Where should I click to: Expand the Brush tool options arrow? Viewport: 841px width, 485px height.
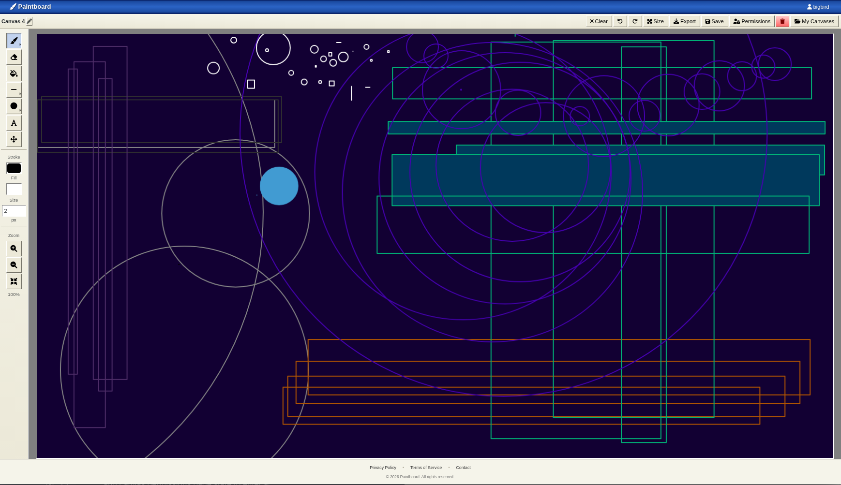tap(19, 44)
